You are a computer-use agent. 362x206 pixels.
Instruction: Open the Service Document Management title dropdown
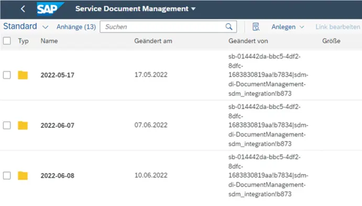point(136,9)
